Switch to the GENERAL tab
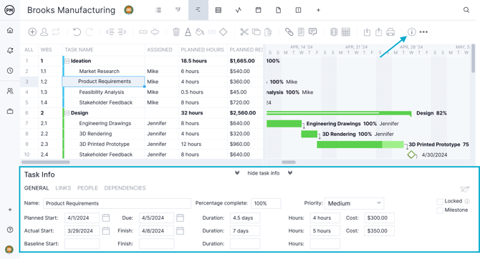 pos(37,188)
